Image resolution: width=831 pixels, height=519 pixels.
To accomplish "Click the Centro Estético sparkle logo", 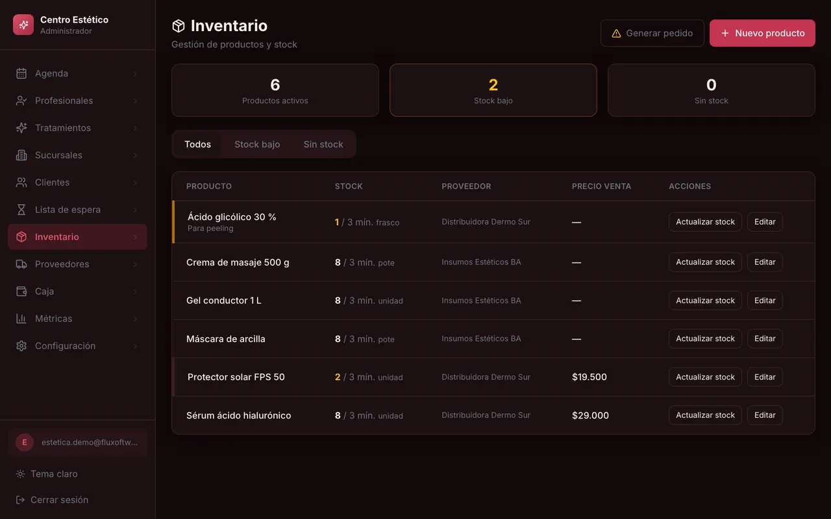I will [x=23, y=25].
